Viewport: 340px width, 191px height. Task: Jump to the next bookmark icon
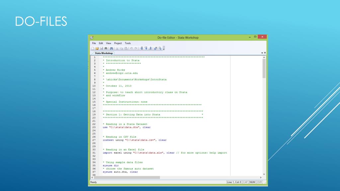click(x=150, y=48)
